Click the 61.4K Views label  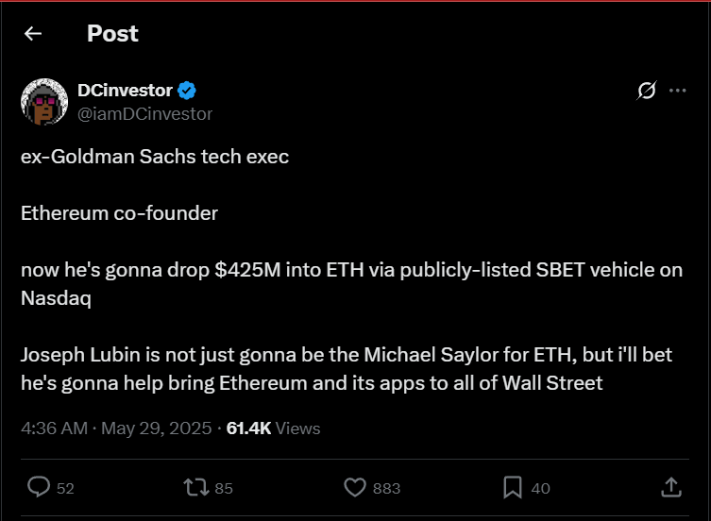(x=274, y=429)
